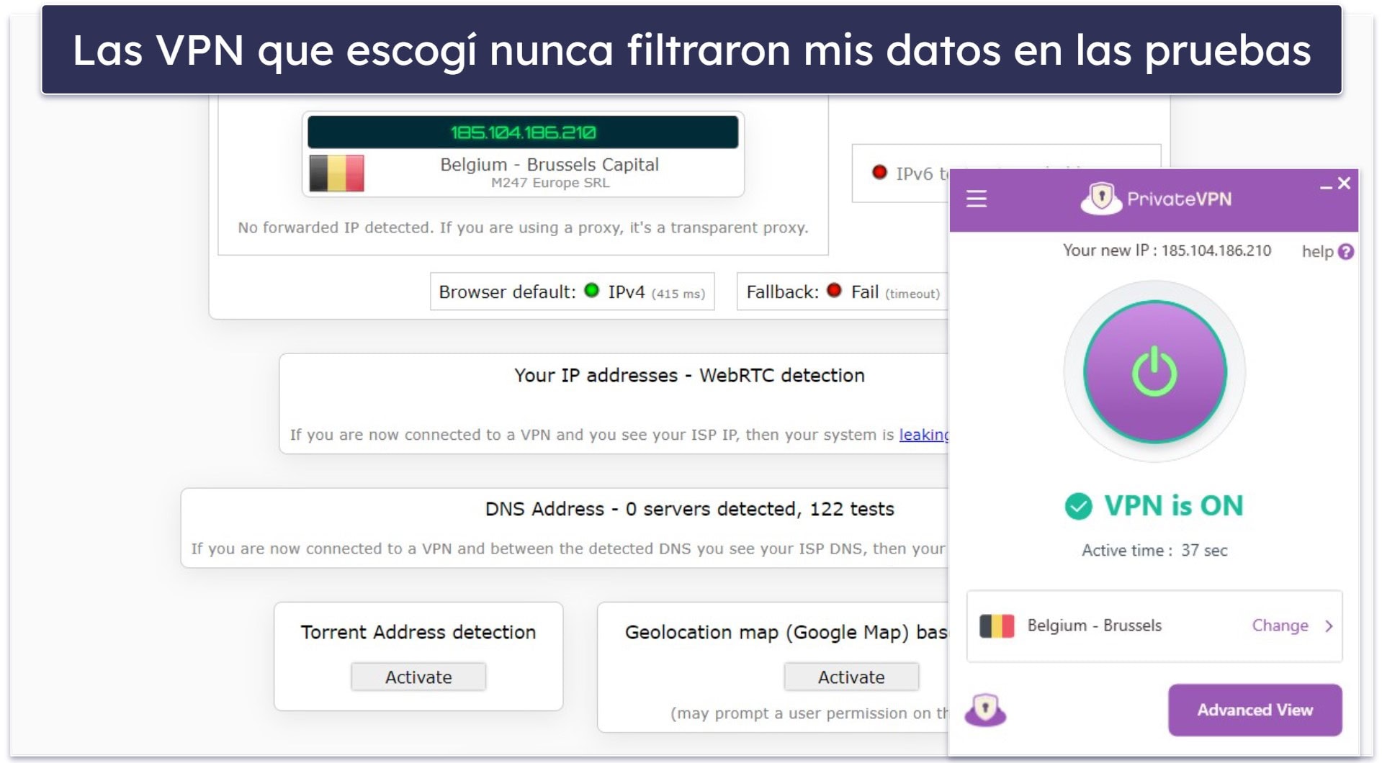Click the PrivateVPN logo in the header
The image size is (1382, 763).
click(x=1155, y=199)
